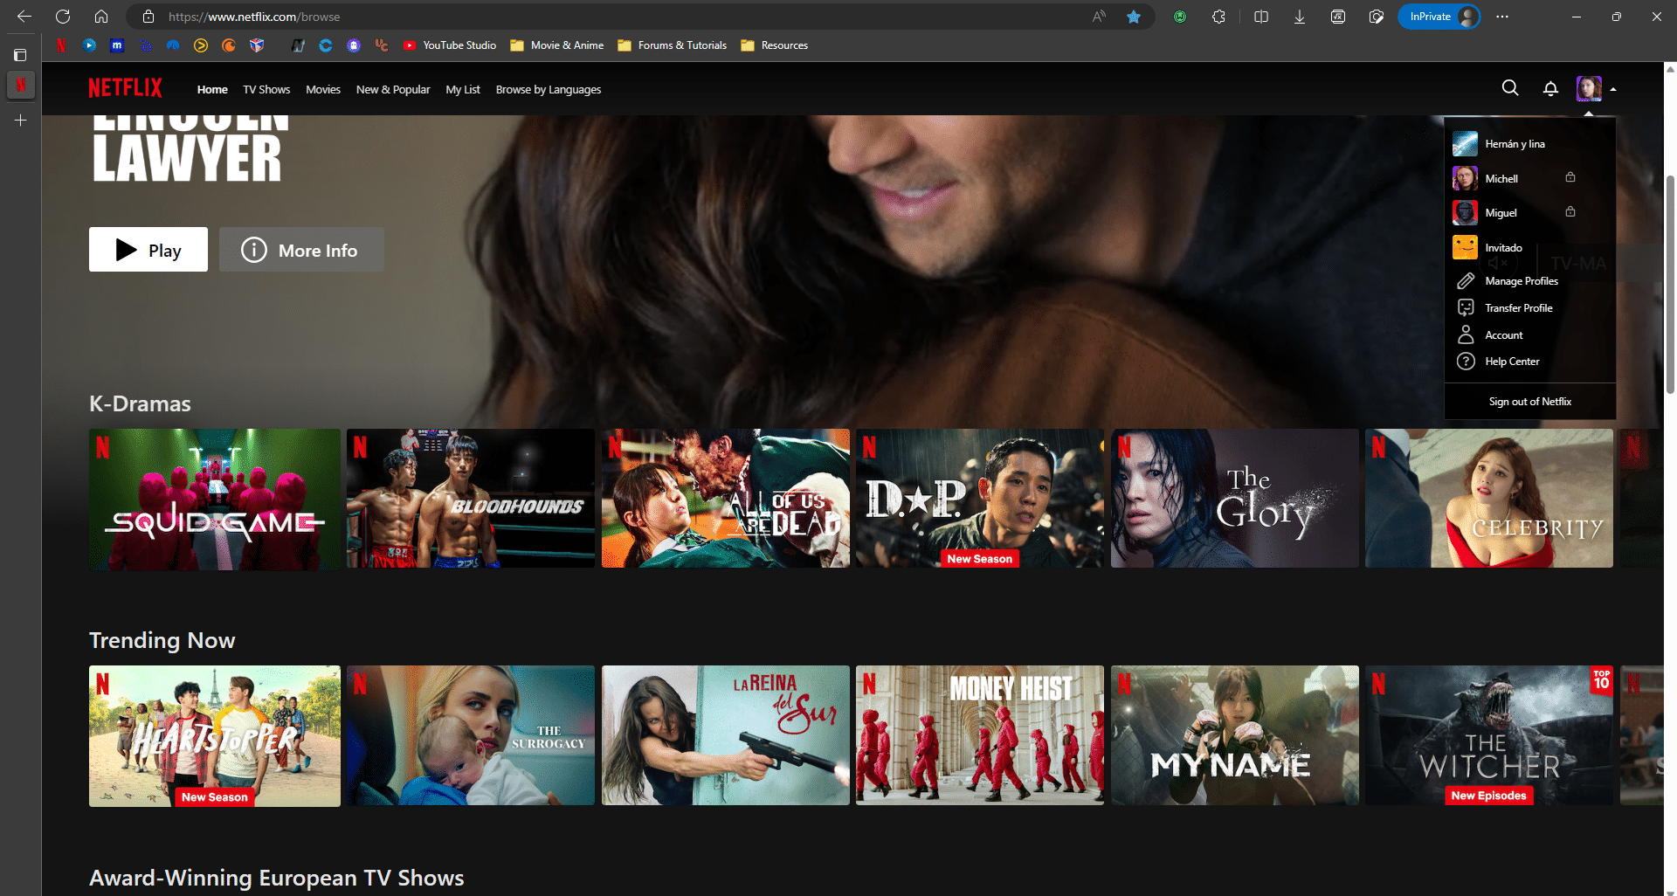The image size is (1677, 896).
Task: Click the Michell profile lock icon
Action: [1570, 177]
